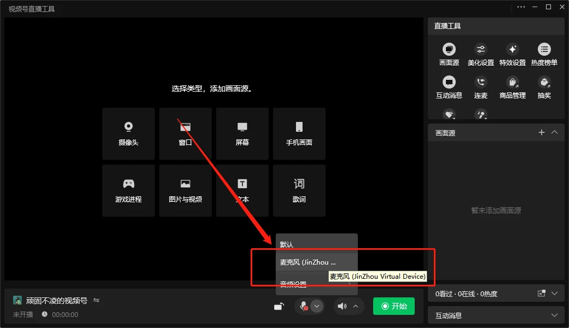Screen dimensions: 569x328
Task: Collapse the 画面源 sources panel
Action: [555, 132]
